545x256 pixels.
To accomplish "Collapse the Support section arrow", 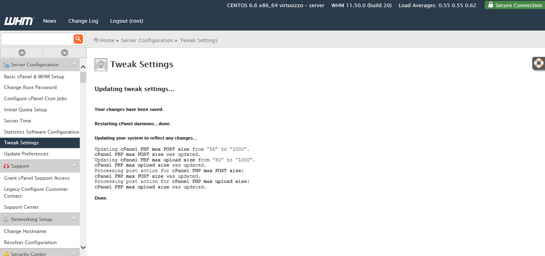I will coord(74,166).
